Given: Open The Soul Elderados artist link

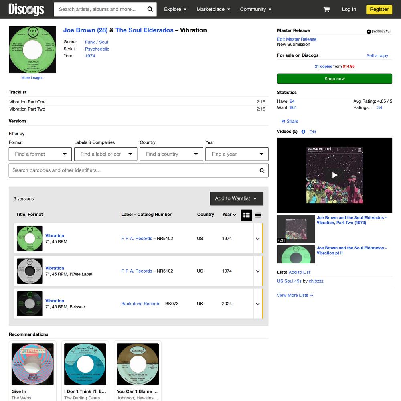Looking at the screenshot, I should 144,30.
